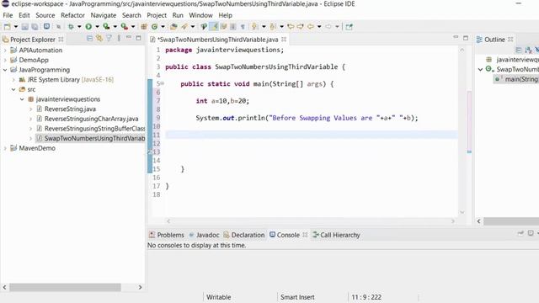
Task: Click the New Java Class icon
Action: [154, 26]
